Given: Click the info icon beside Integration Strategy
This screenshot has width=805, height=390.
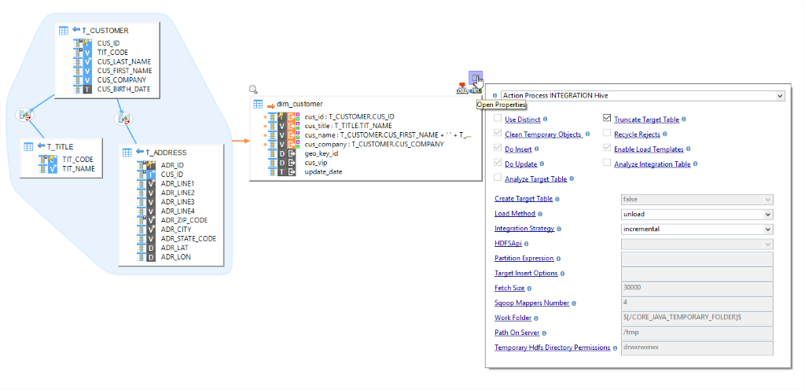Looking at the screenshot, I should pyautogui.click(x=559, y=229).
